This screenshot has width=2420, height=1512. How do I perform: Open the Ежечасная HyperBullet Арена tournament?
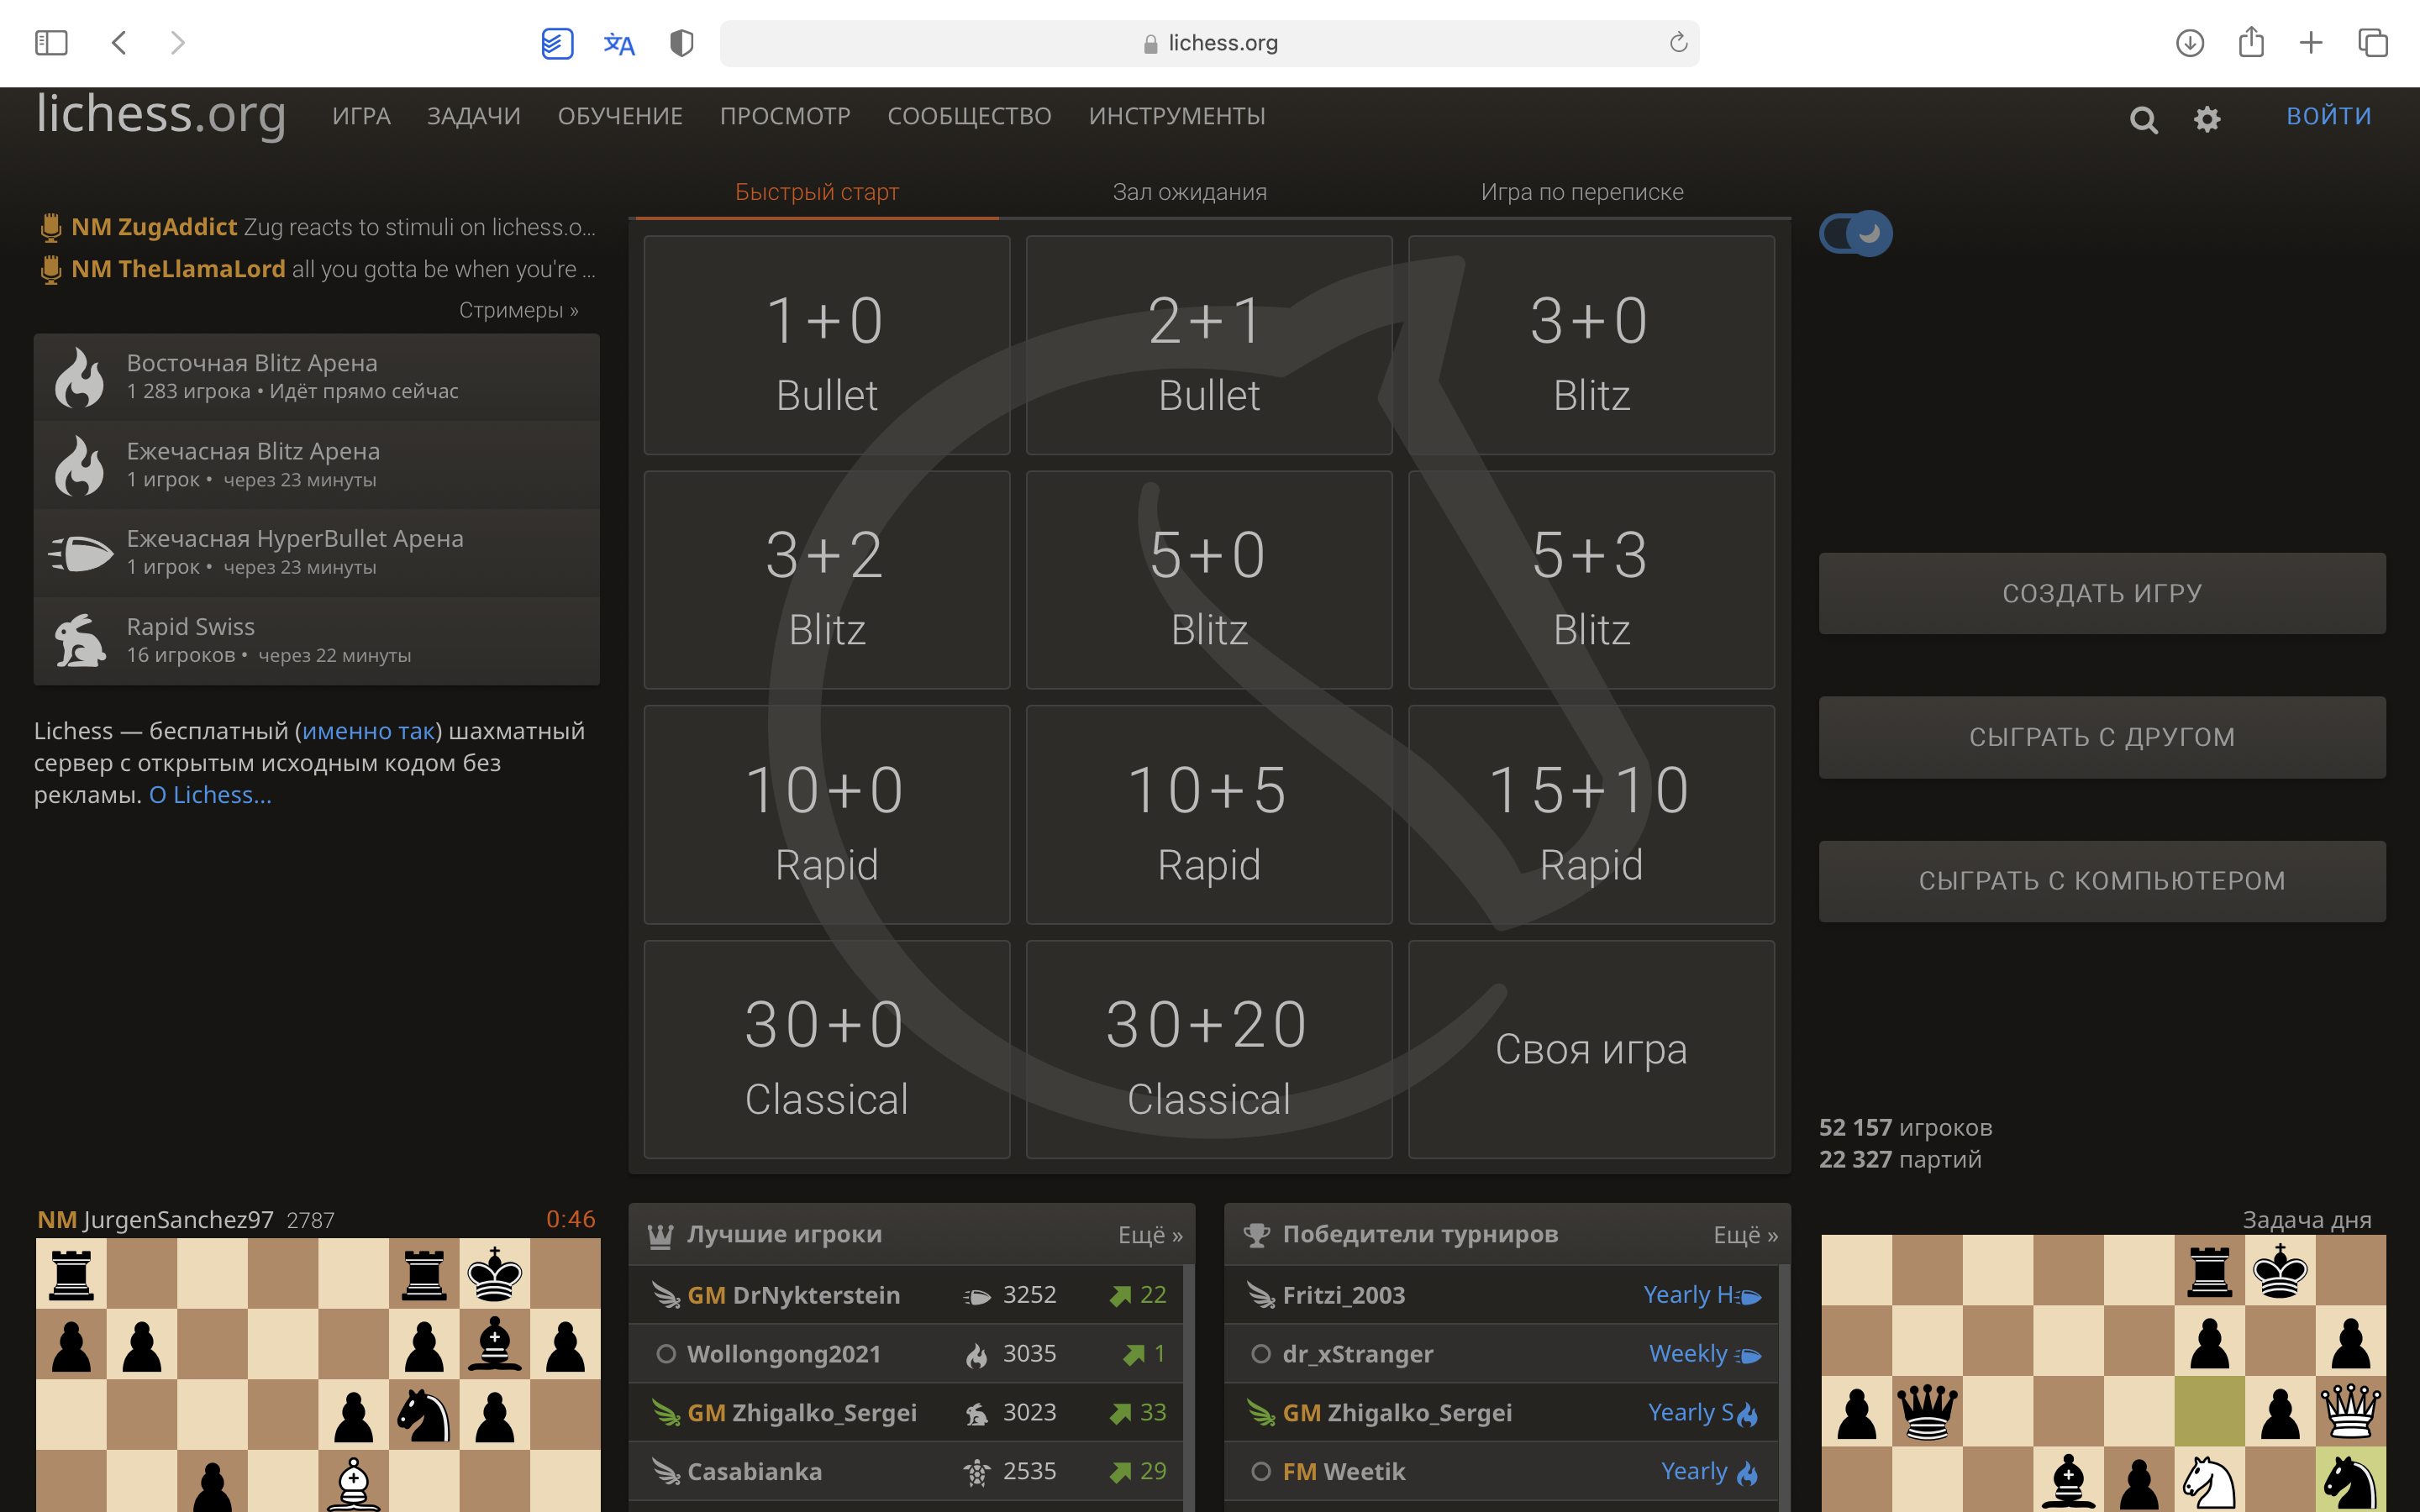pos(317,553)
